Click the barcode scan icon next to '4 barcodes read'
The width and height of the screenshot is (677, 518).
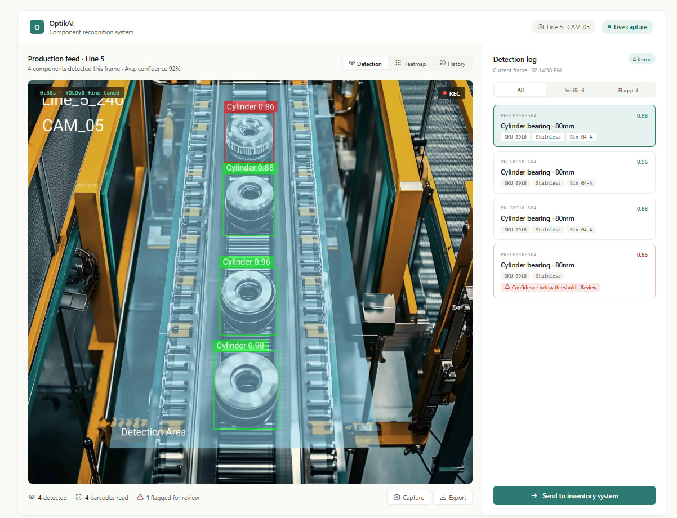click(x=79, y=498)
